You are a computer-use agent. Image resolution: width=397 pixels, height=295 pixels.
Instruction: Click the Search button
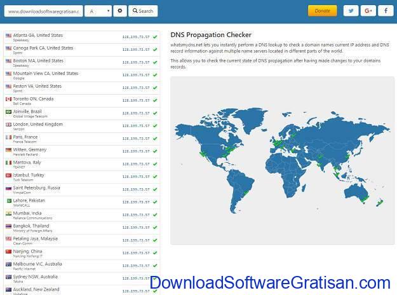pos(143,11)
